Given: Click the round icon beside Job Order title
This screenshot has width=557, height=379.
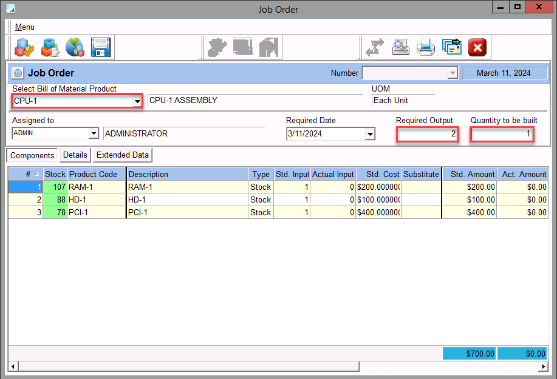Looking at the screenshot, I should [18, 73].
